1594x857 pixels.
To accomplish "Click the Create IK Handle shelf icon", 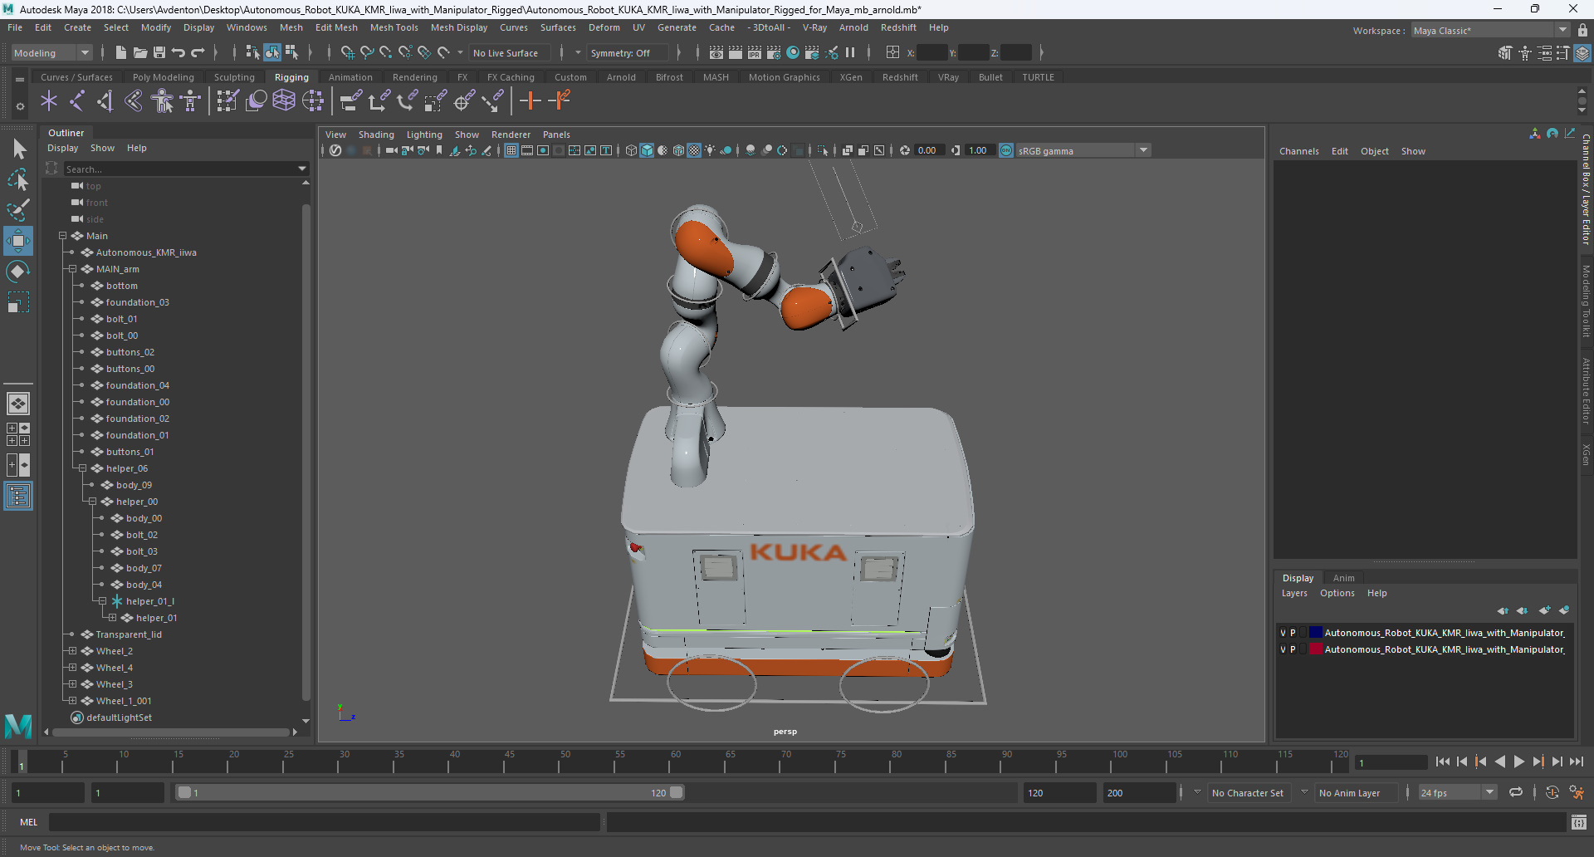I will click(105, 101).
